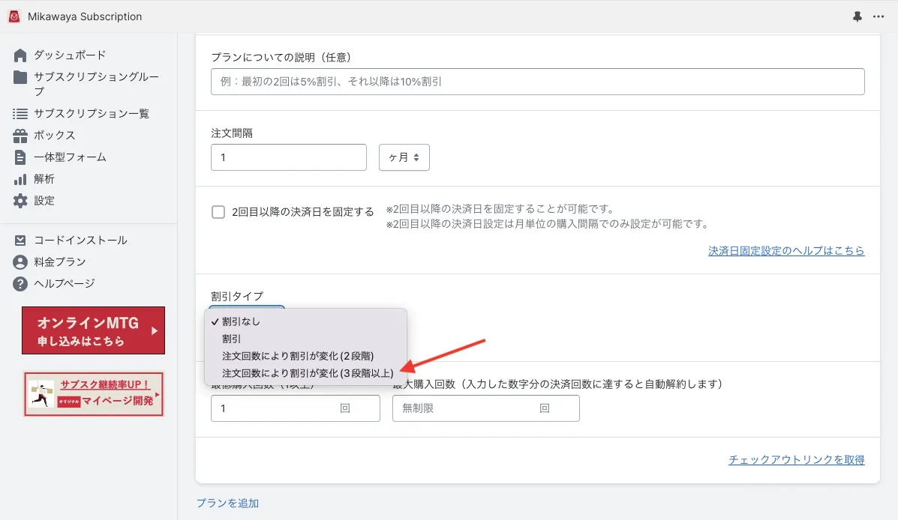898x520 pixels.
Task: Click the ボックス gift box icon
Action: tap(20, 136)
